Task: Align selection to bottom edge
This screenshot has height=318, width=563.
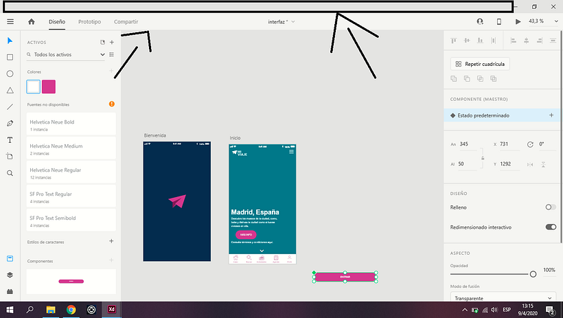Action: [x=480, y=41]
